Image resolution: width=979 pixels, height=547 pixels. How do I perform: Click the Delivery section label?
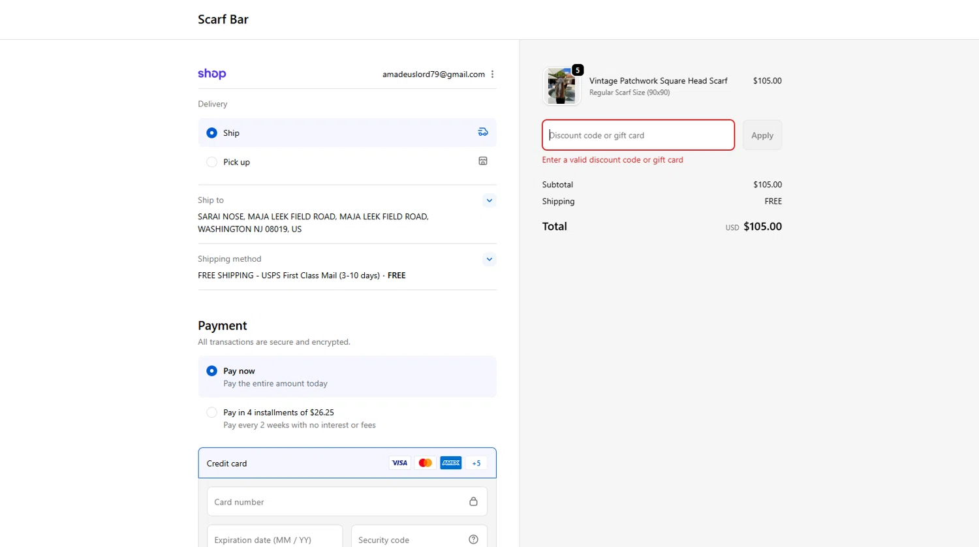[213, 104]
